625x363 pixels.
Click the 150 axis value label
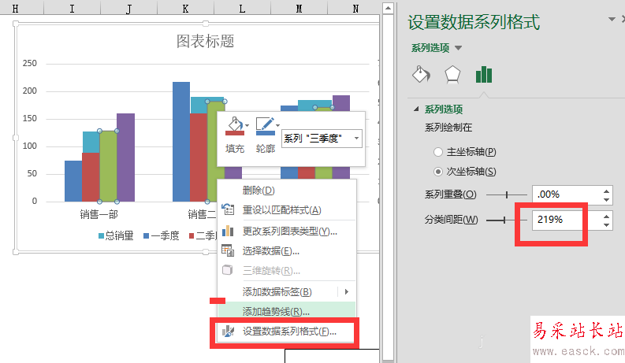(29, 118)
